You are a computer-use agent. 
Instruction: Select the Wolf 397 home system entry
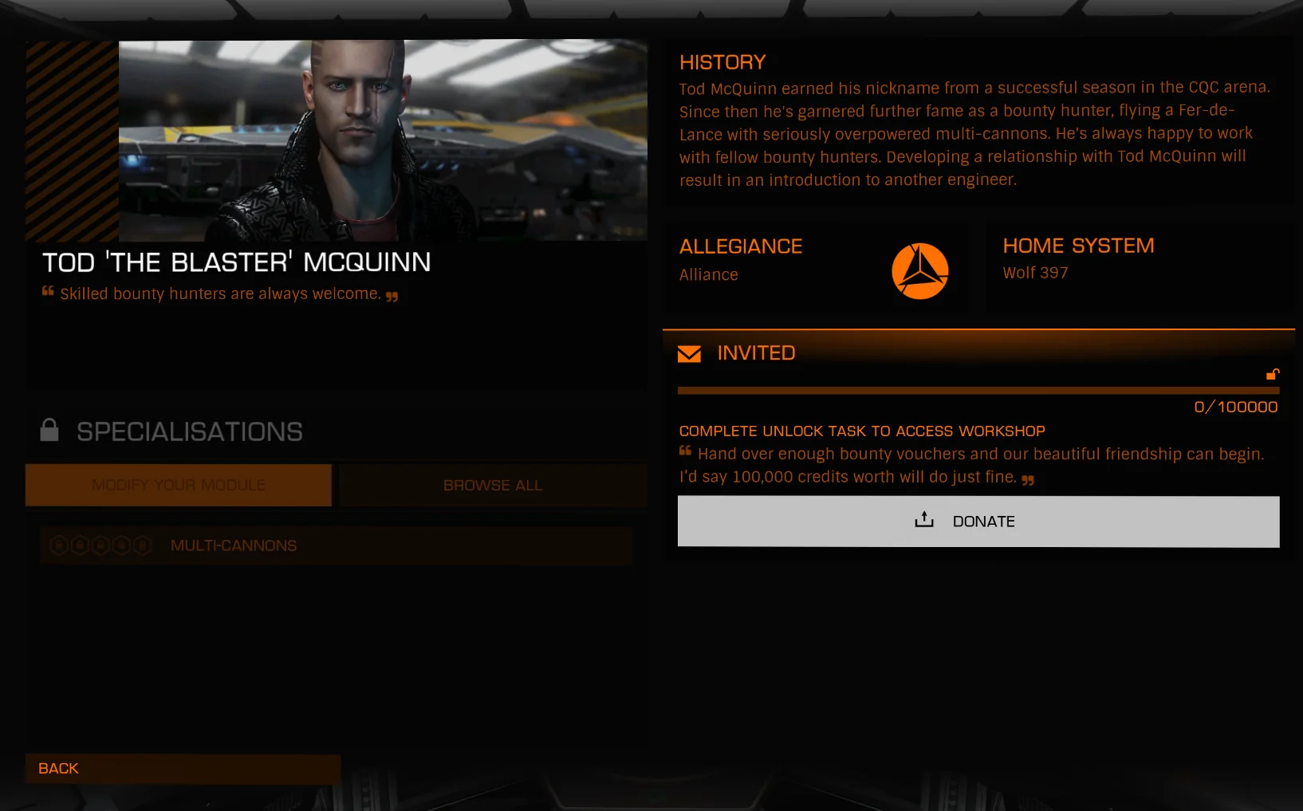[x=1035, y=273]
